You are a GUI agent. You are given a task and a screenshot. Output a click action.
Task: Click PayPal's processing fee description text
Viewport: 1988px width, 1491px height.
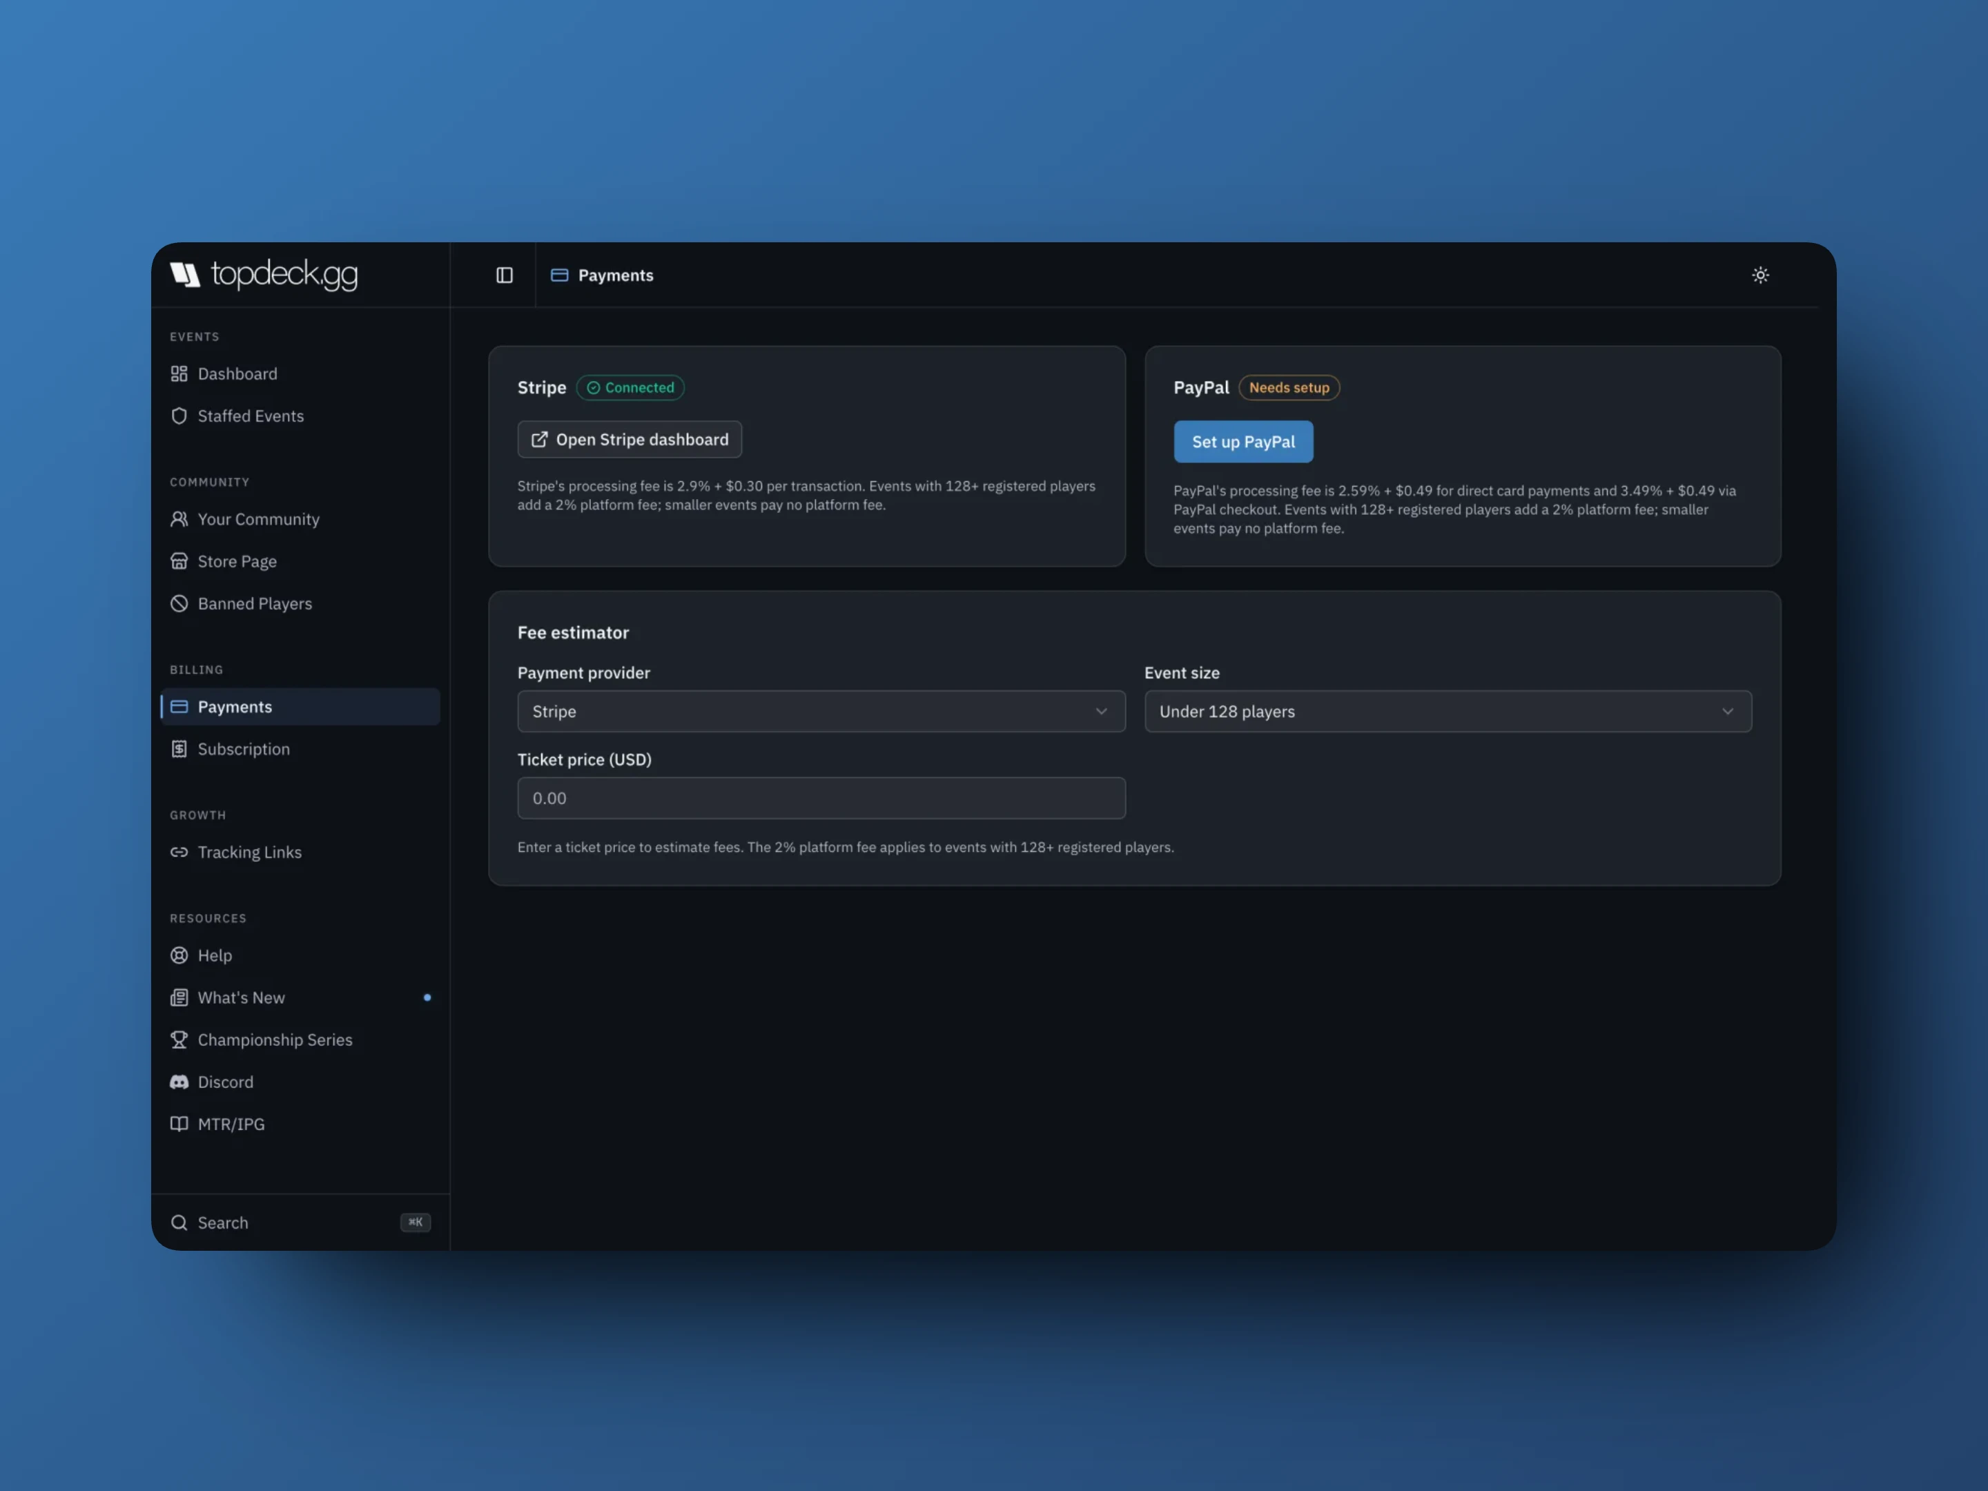(x=1454, y=509)
